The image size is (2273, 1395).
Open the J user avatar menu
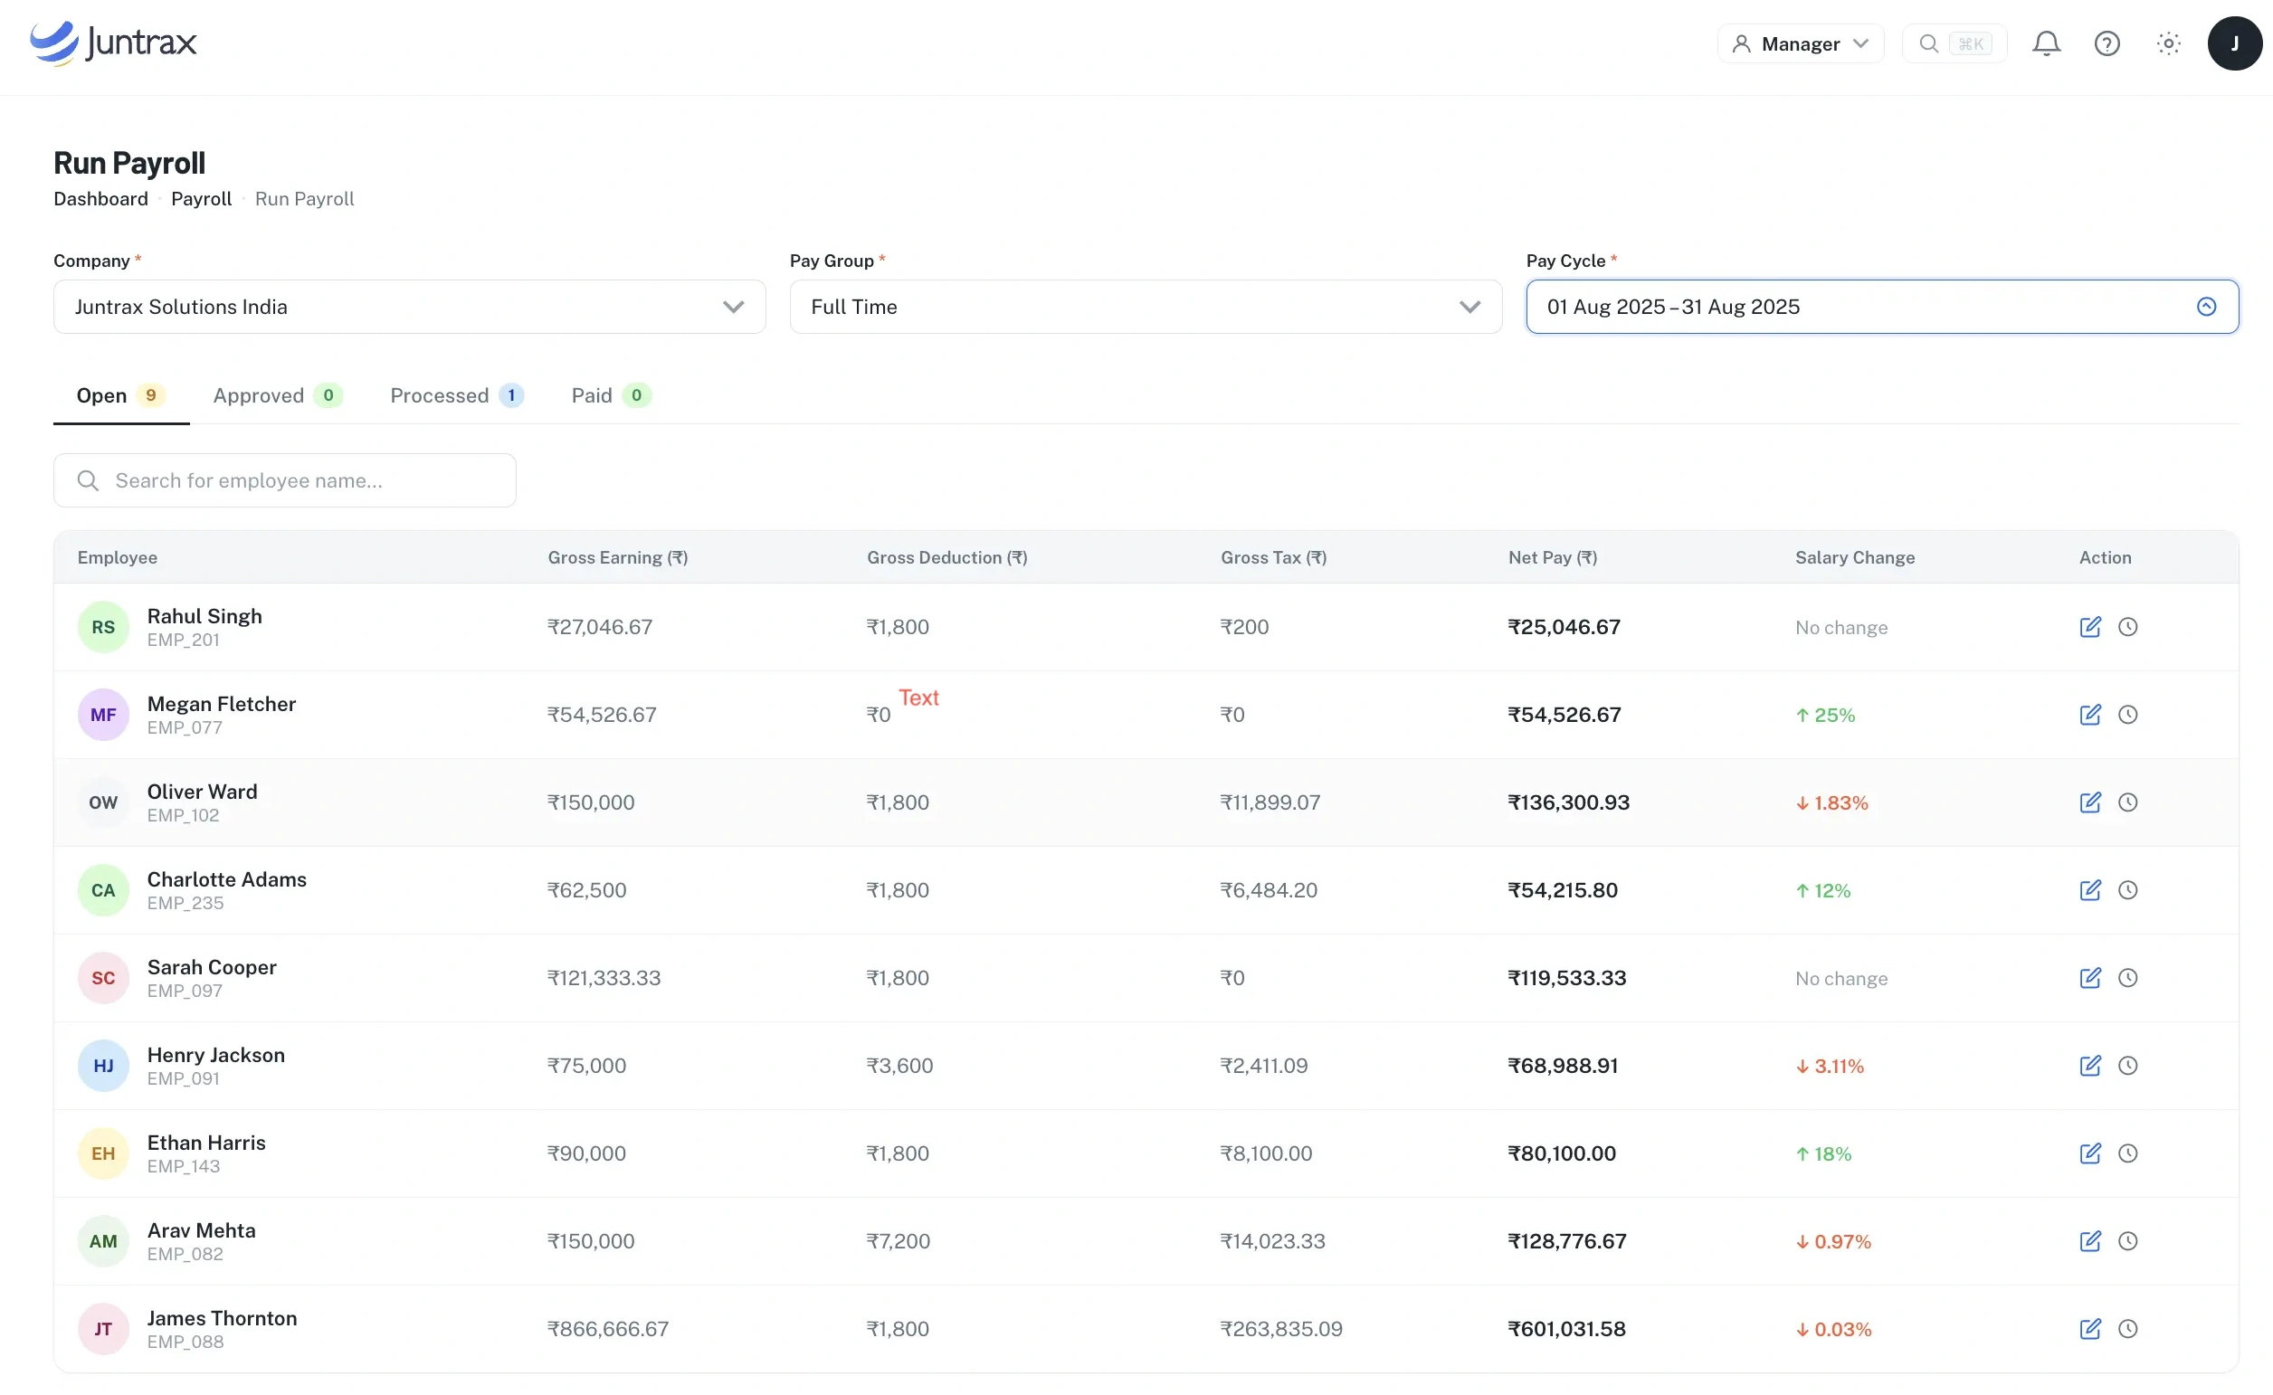tap(2233, 43)
